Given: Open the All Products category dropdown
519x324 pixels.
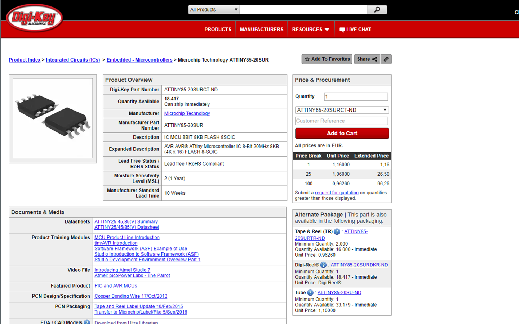Looking at the screenshot, I should (214, 10).
